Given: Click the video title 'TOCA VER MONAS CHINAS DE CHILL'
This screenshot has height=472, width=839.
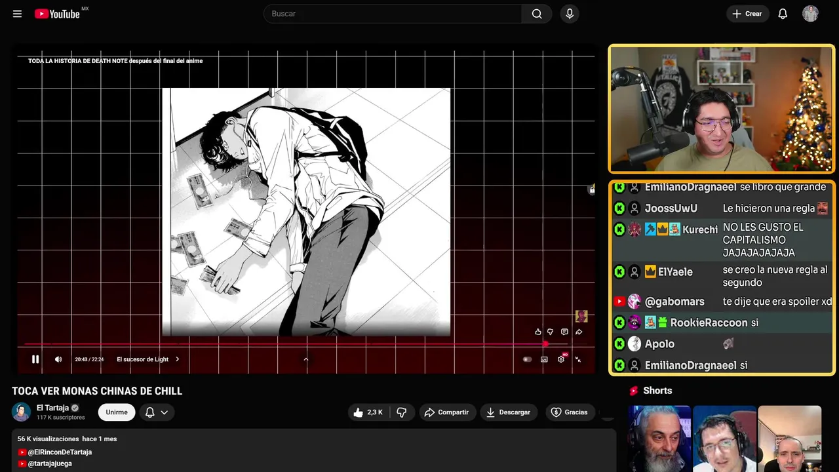Looking at the screenshot, I should coord(97,391).
